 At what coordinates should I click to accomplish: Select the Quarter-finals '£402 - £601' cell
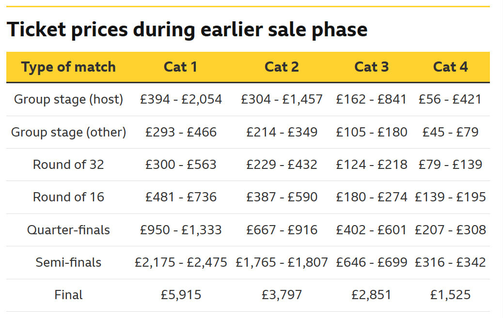point(372,230)
